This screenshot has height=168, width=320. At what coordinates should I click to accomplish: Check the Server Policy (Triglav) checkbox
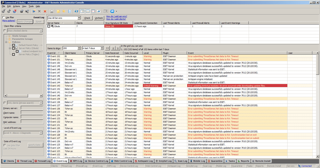click(13, 54)
